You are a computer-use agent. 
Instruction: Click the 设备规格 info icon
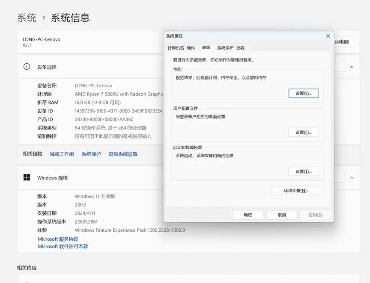[27, 67]
